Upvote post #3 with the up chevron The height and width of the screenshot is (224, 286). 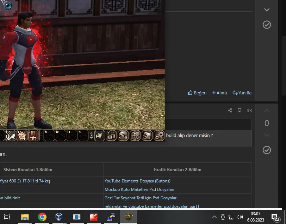coord(267,111)
